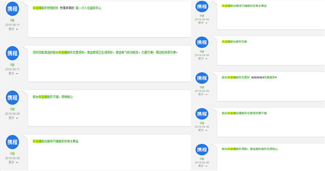Click the 携程 avatar beside the '第一次入住超级开心' review
Image resolution: width=325 pixels, height=171 pixels.
13,9
